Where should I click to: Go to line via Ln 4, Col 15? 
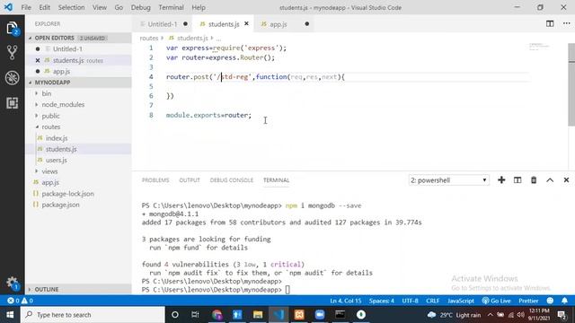pos(345,301)
